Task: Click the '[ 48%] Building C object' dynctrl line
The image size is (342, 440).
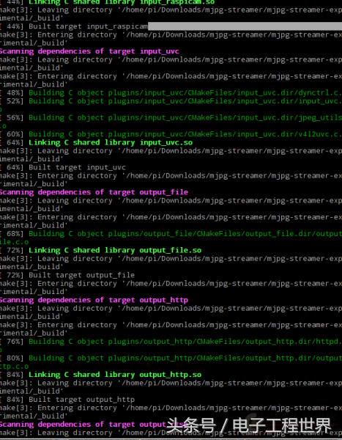Action: (x=171, y=93)
